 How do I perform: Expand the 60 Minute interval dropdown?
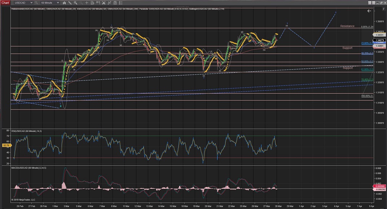tap(50, 3)
